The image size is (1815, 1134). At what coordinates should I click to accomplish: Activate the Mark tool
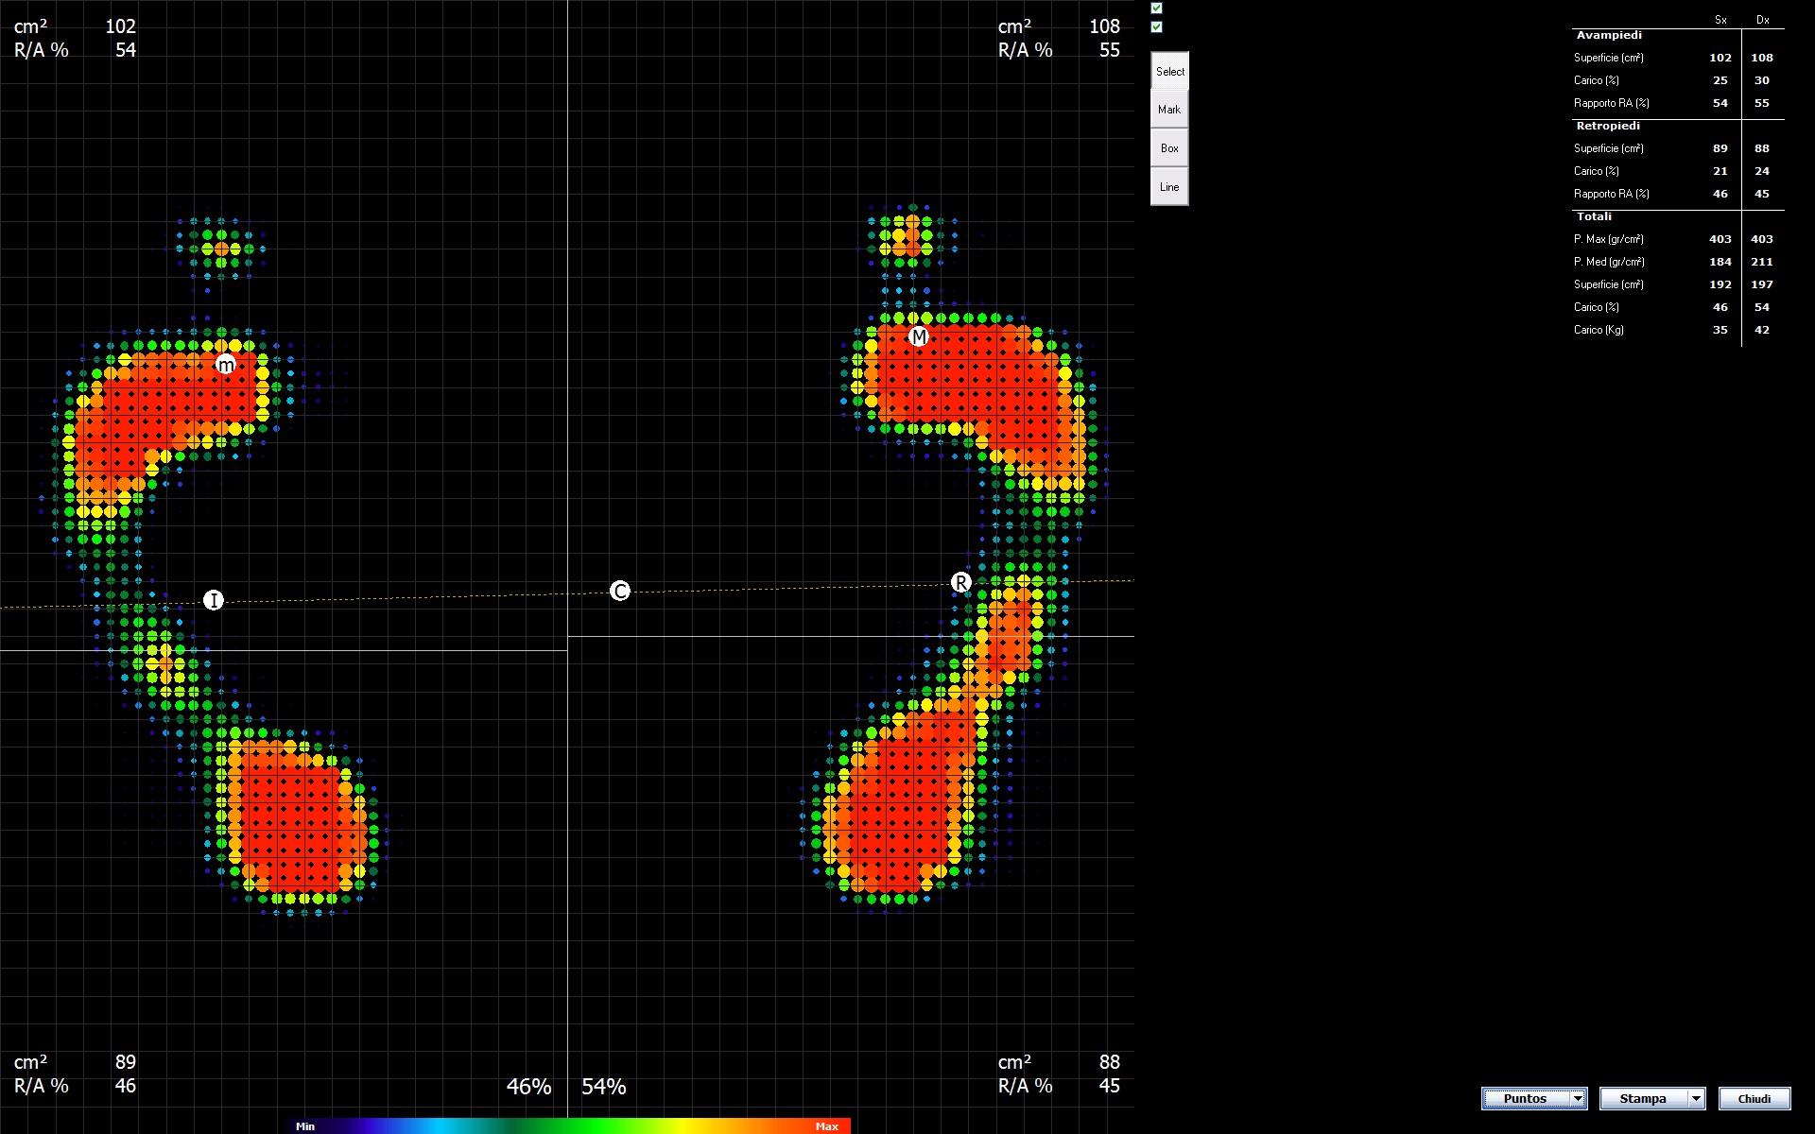(x=1169, y=110)
